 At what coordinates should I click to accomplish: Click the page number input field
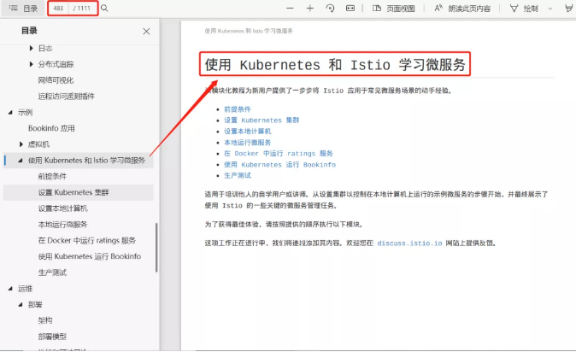click(x=58, y=8)
